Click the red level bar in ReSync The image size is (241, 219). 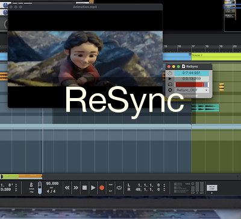pyautogui.click(x=190, y=84)
